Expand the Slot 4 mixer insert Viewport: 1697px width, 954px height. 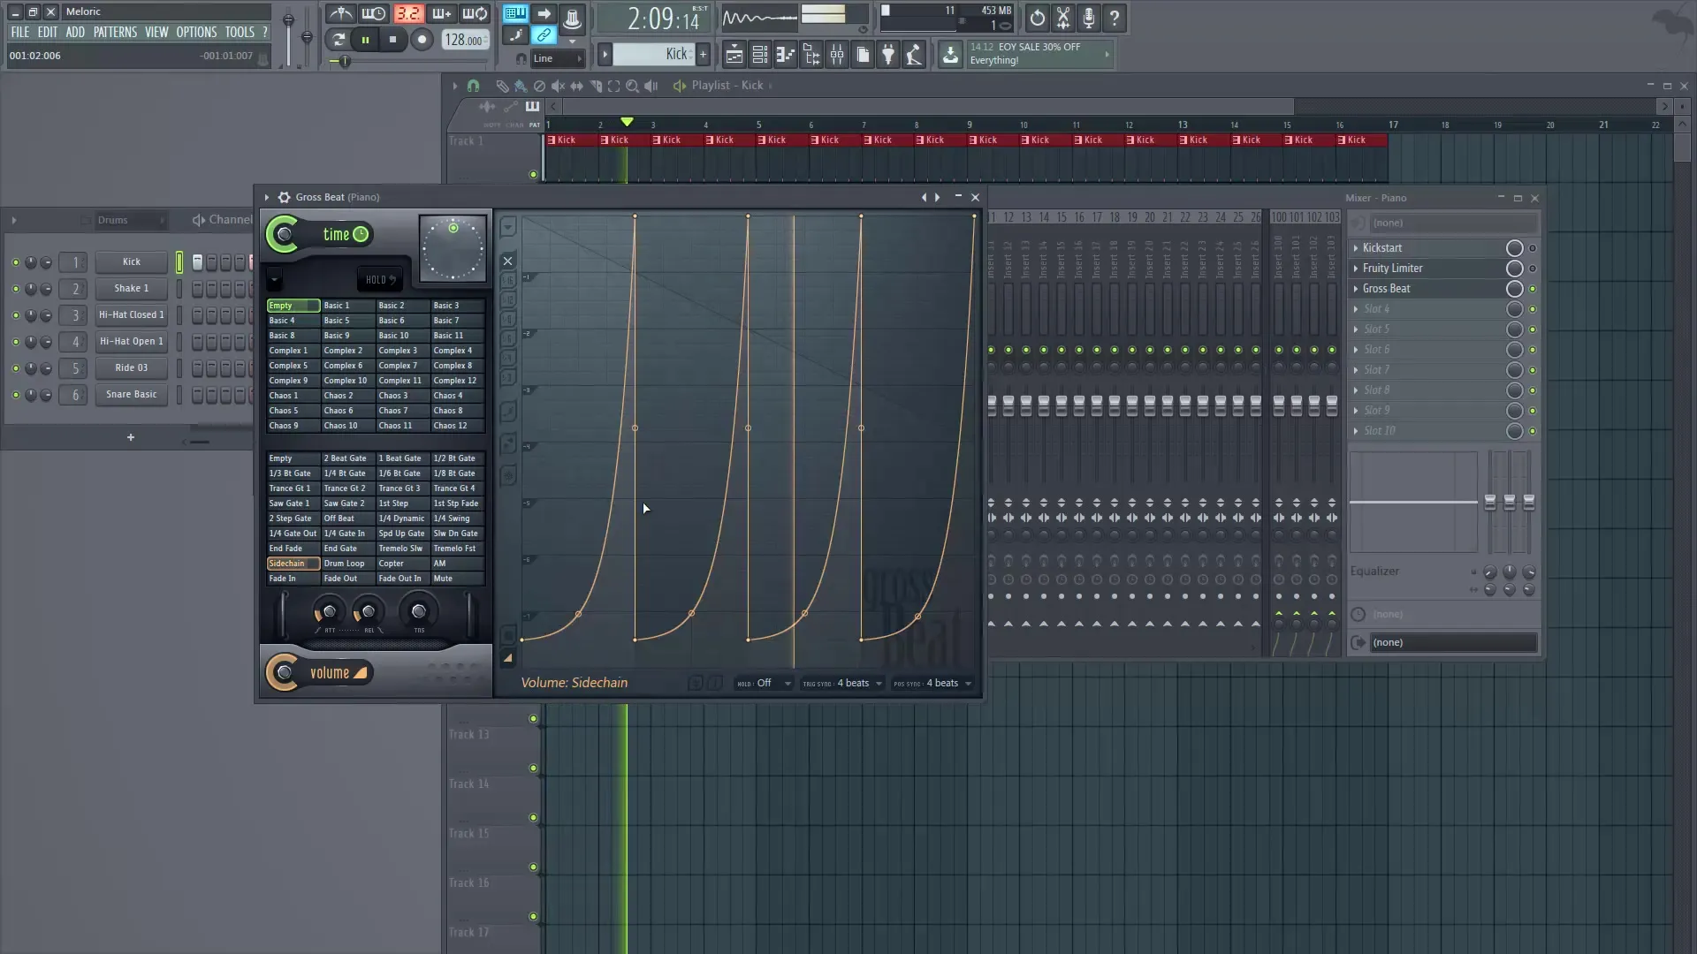[x=1357, y=309]
